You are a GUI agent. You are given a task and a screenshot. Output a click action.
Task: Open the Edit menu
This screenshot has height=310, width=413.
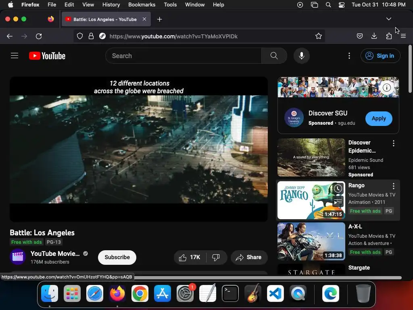pos(69,5)
